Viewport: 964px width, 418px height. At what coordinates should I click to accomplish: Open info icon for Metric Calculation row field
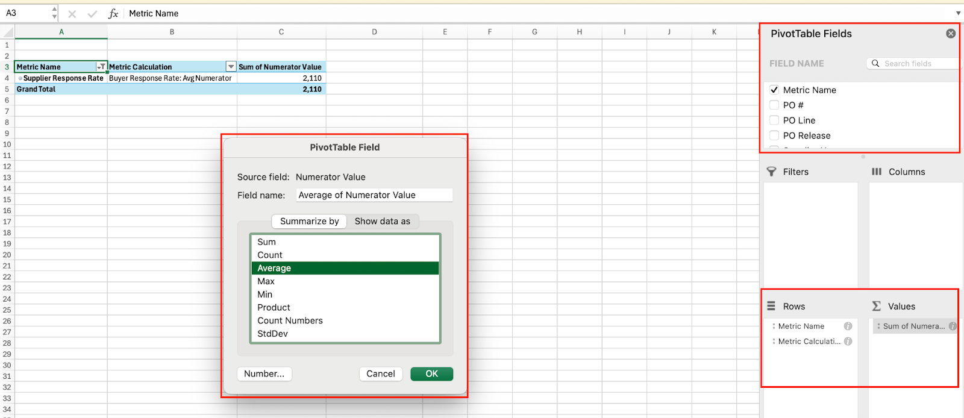(848, 342)
